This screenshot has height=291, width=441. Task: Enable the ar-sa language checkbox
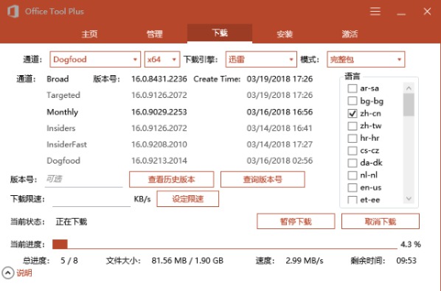pyautogui.click(x=353, y=88)
